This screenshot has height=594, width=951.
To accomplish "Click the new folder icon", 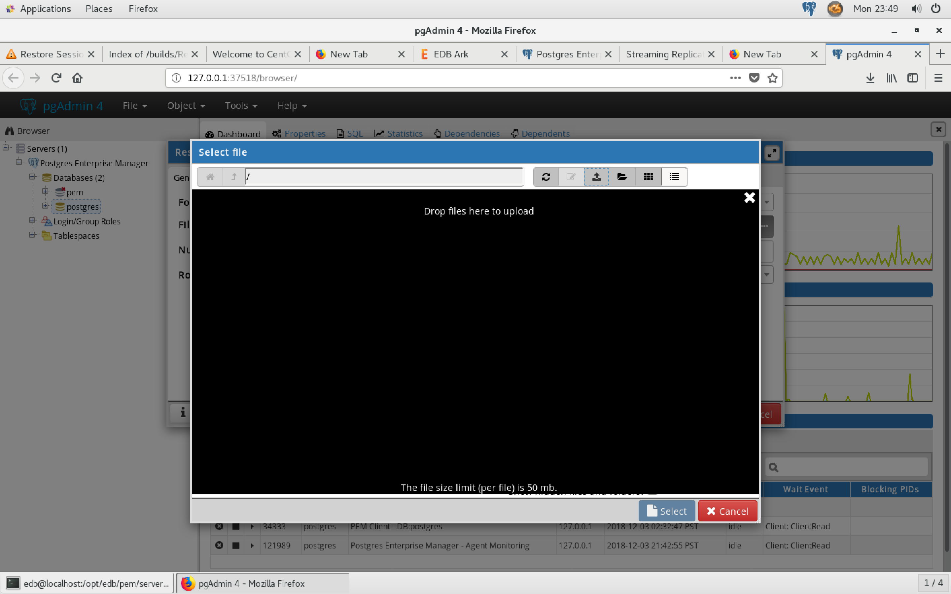I will tap(622, 177).
